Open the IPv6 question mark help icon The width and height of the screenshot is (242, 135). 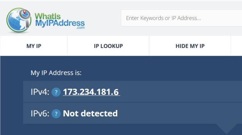point(56,114)
